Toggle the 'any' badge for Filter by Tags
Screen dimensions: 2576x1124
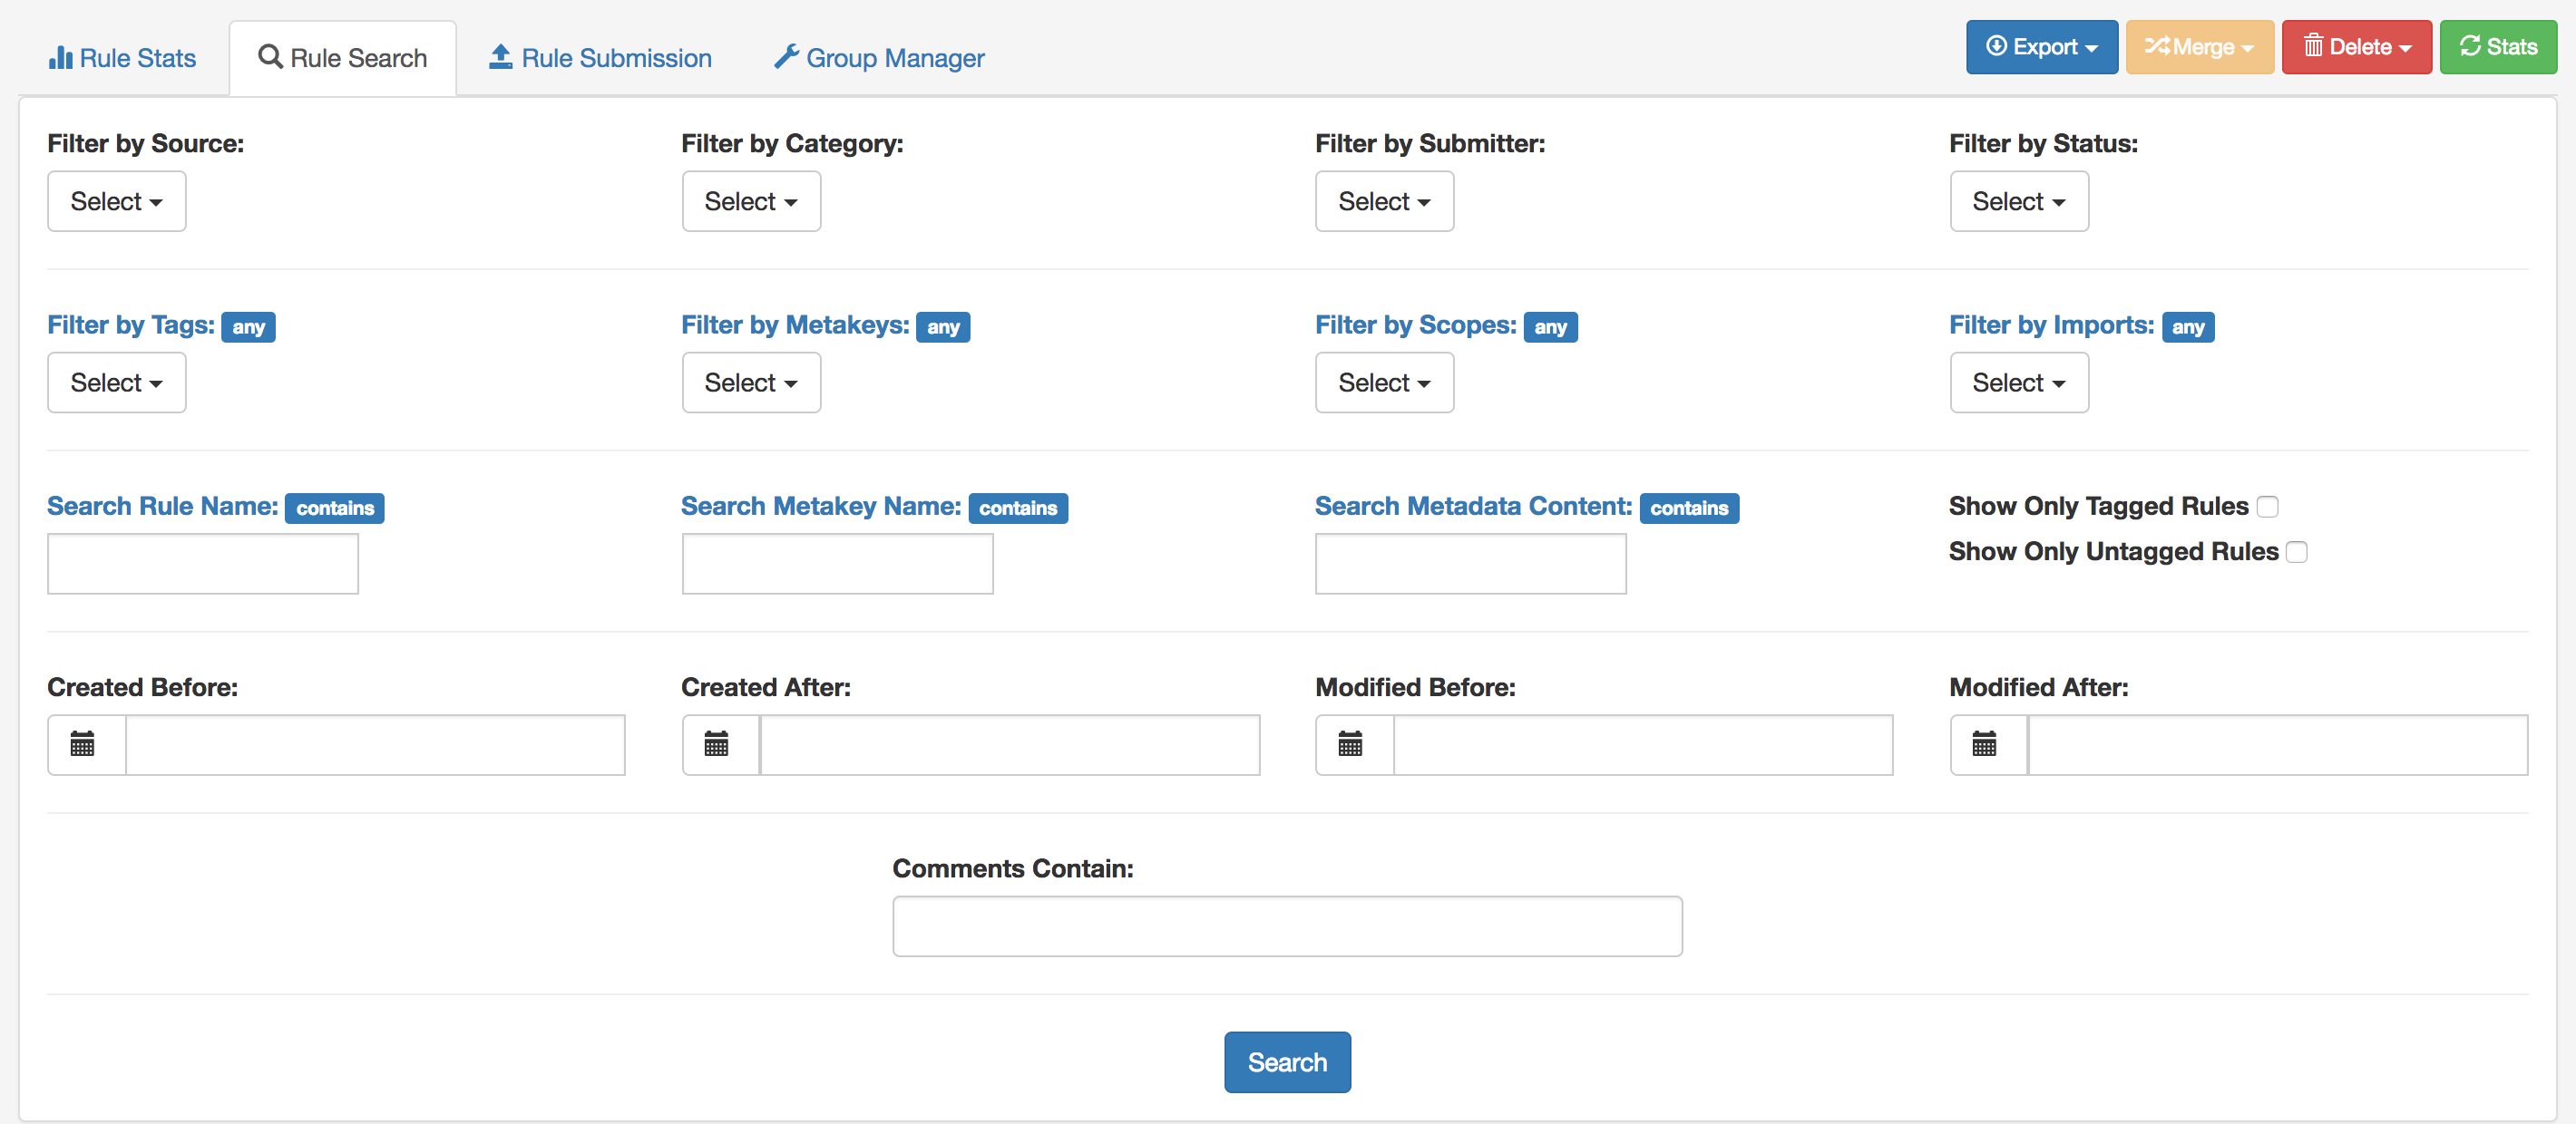pos(248,326)
